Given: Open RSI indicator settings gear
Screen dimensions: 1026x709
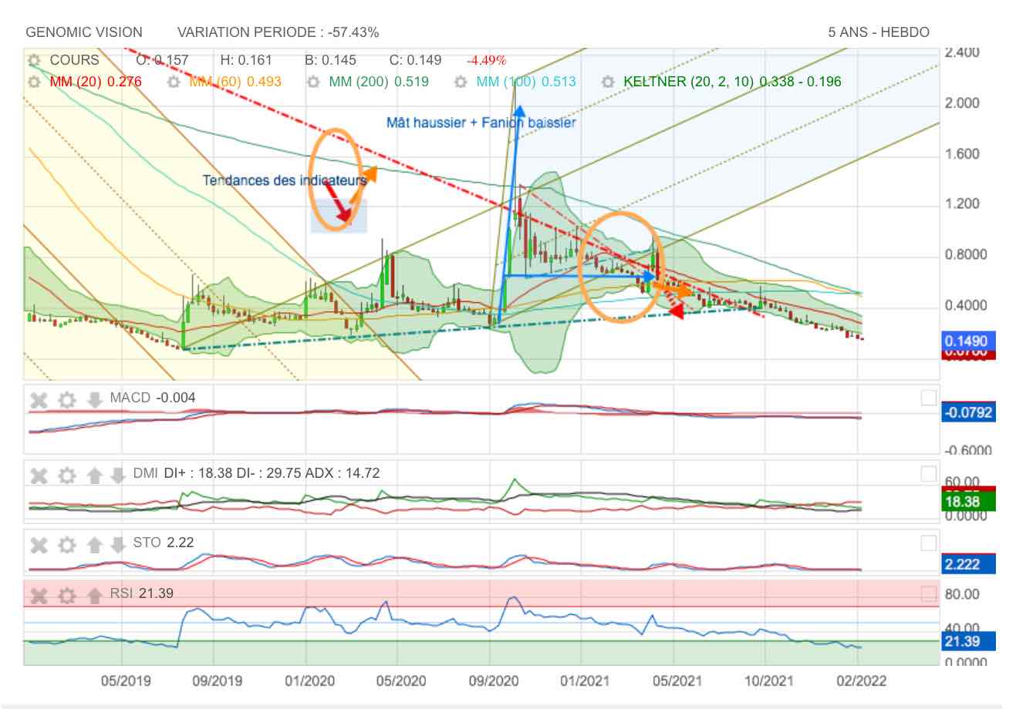Looking at the screenshot, I should click(x=67, y=595).
